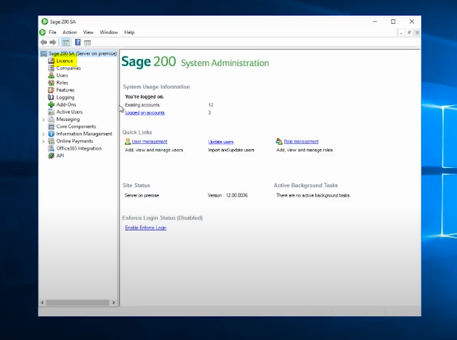
Task: Click the Back arrow toolbar icon
Action: coord(44,42)
